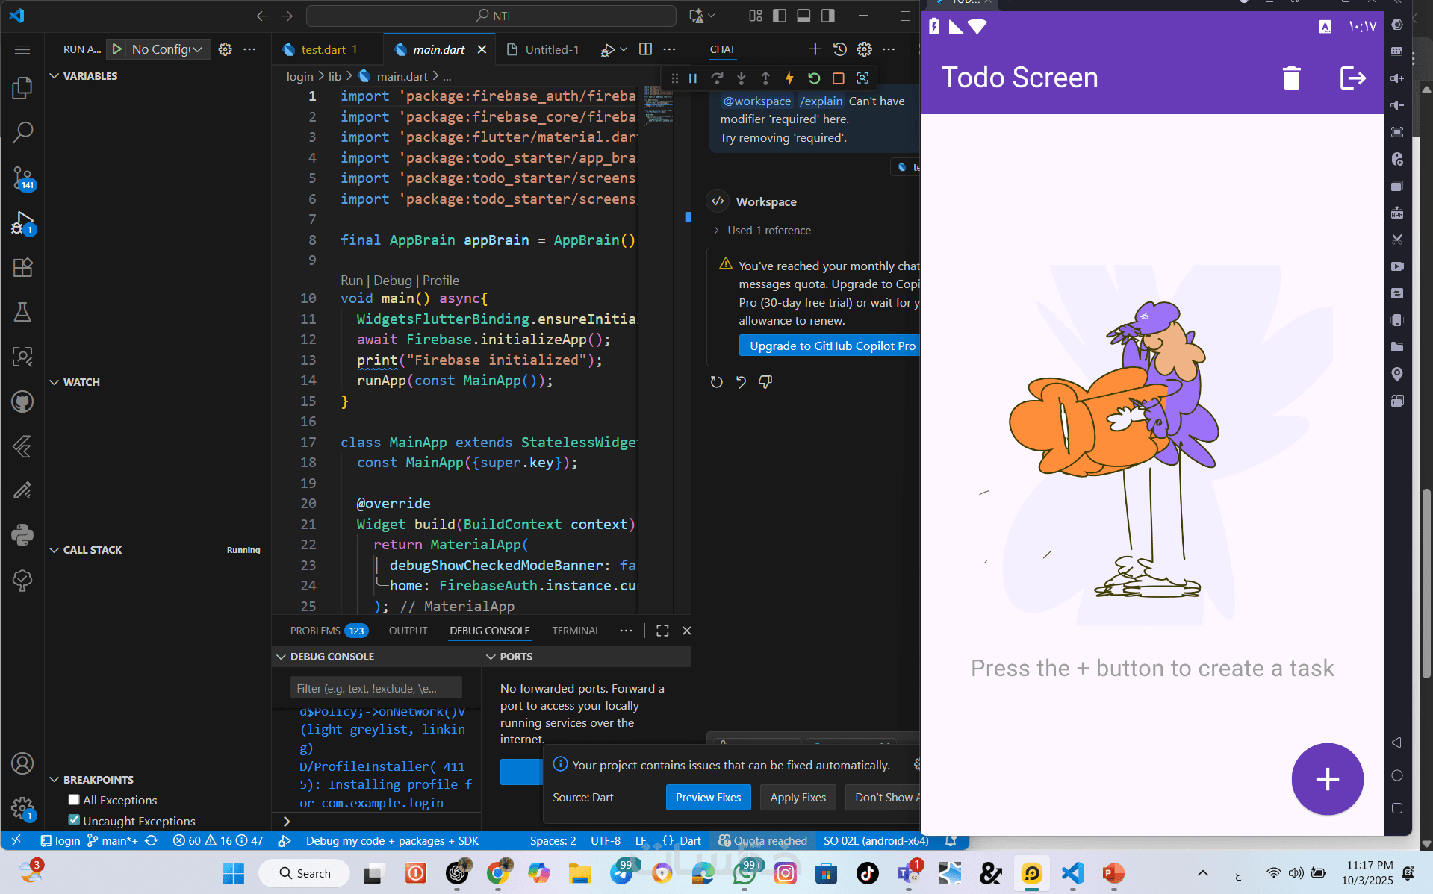
Task: Click Step Out in debug toolbar
Action: click(765, 78)
